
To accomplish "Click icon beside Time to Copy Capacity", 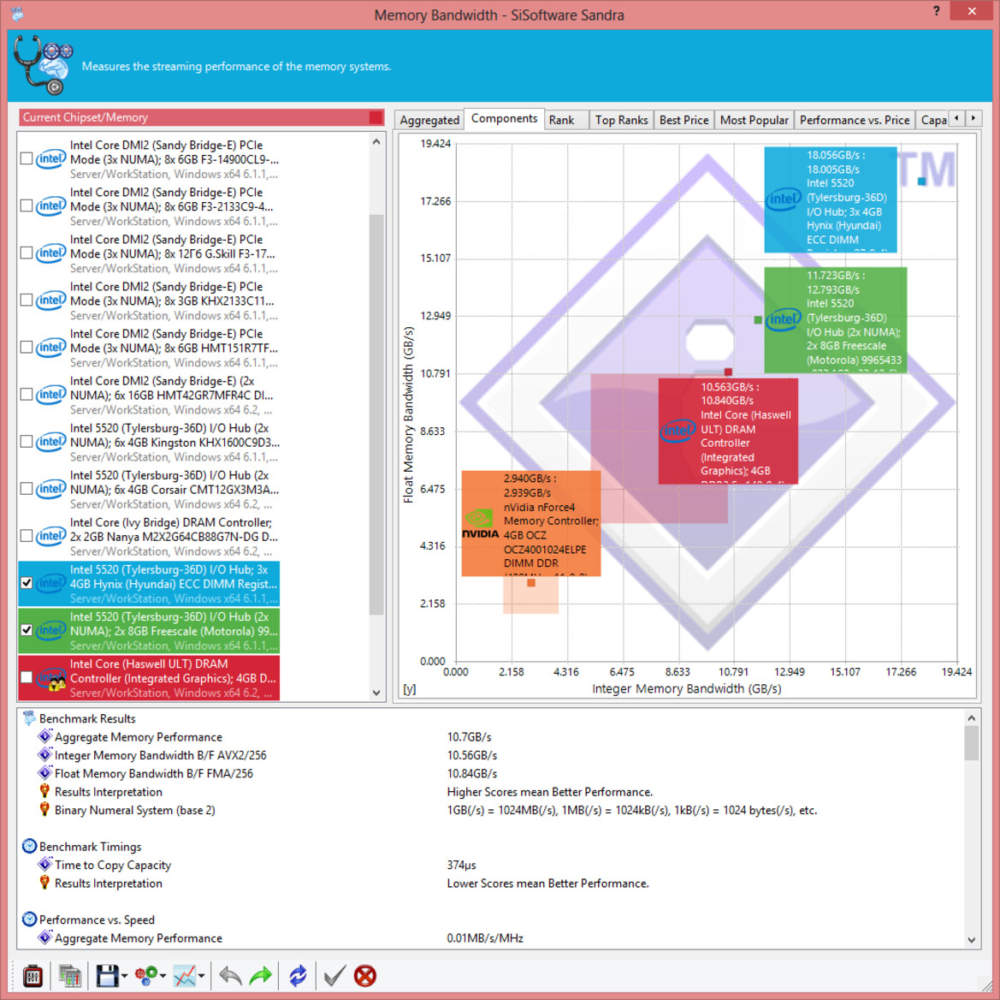I will coord(44,865).
